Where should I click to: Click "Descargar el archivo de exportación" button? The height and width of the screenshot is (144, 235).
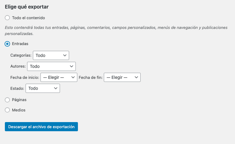41,127
